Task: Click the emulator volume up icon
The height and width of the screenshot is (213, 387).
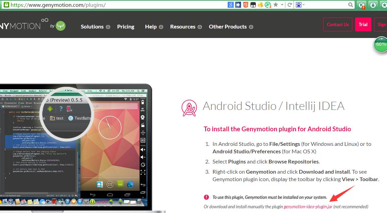Action: (x=143, y=150)
